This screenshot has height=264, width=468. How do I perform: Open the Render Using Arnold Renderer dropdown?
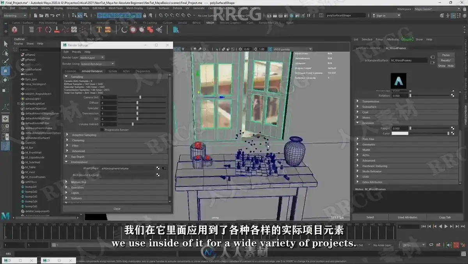click(97, 64)
